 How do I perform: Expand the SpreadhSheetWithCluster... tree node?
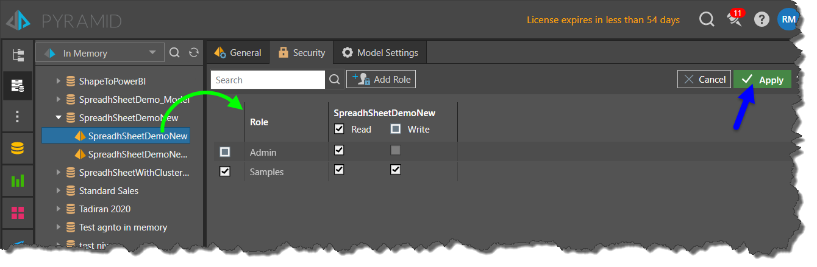pos(59,172)
